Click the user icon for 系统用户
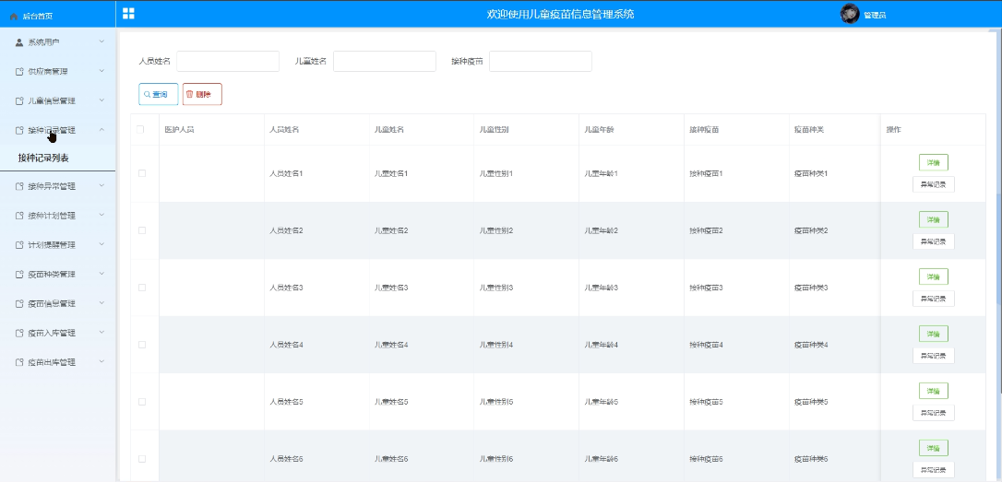Screen dimensions: 1002x482 (19, 42)
